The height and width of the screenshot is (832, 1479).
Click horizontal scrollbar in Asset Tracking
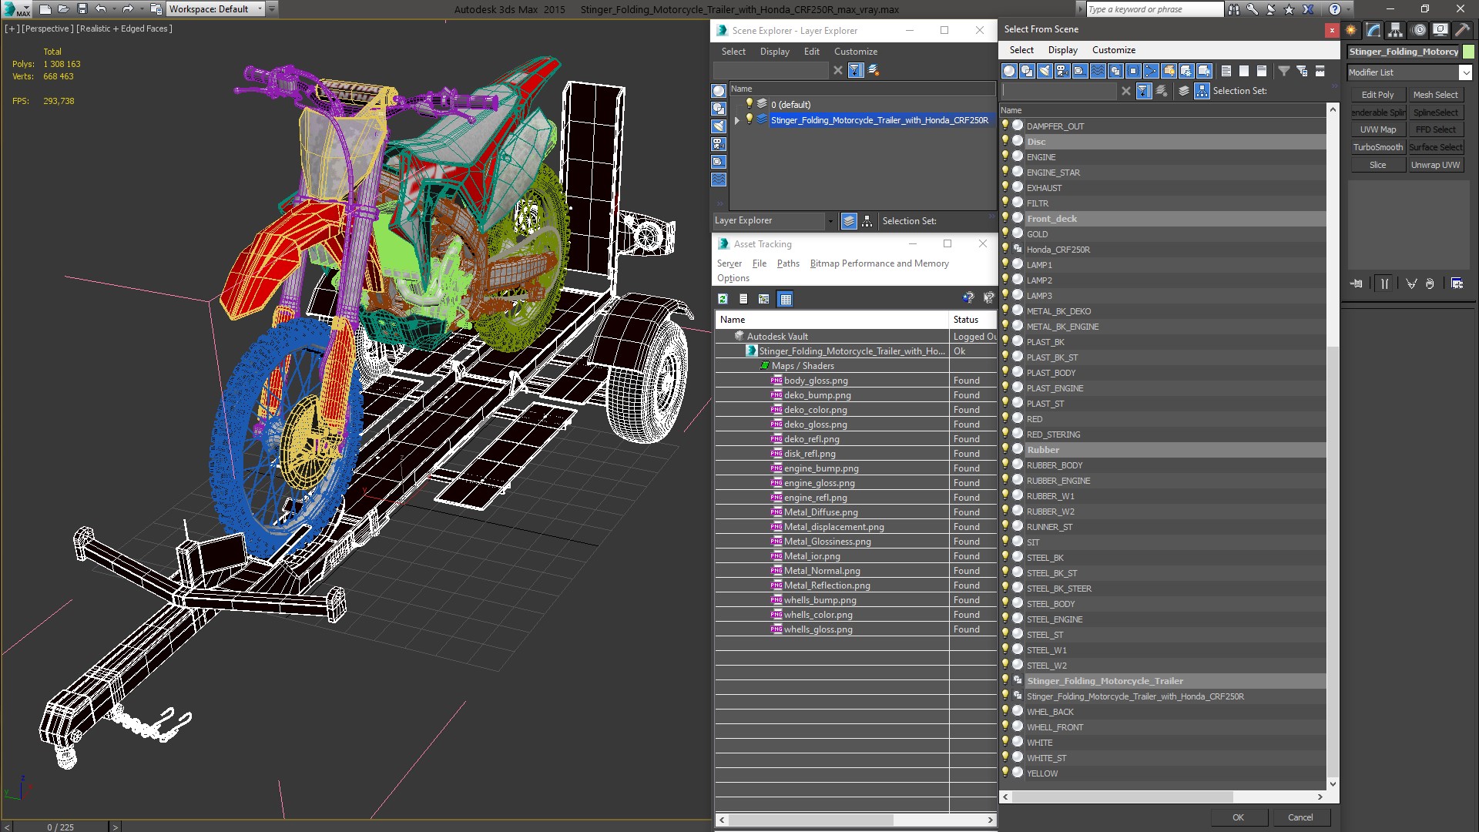click(x=810, y=820)
